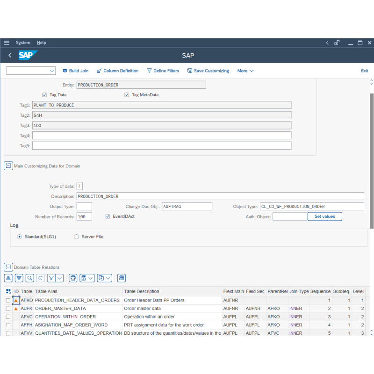Click the Entity field PRODUCTION_ORDER

tap(141, 85)
